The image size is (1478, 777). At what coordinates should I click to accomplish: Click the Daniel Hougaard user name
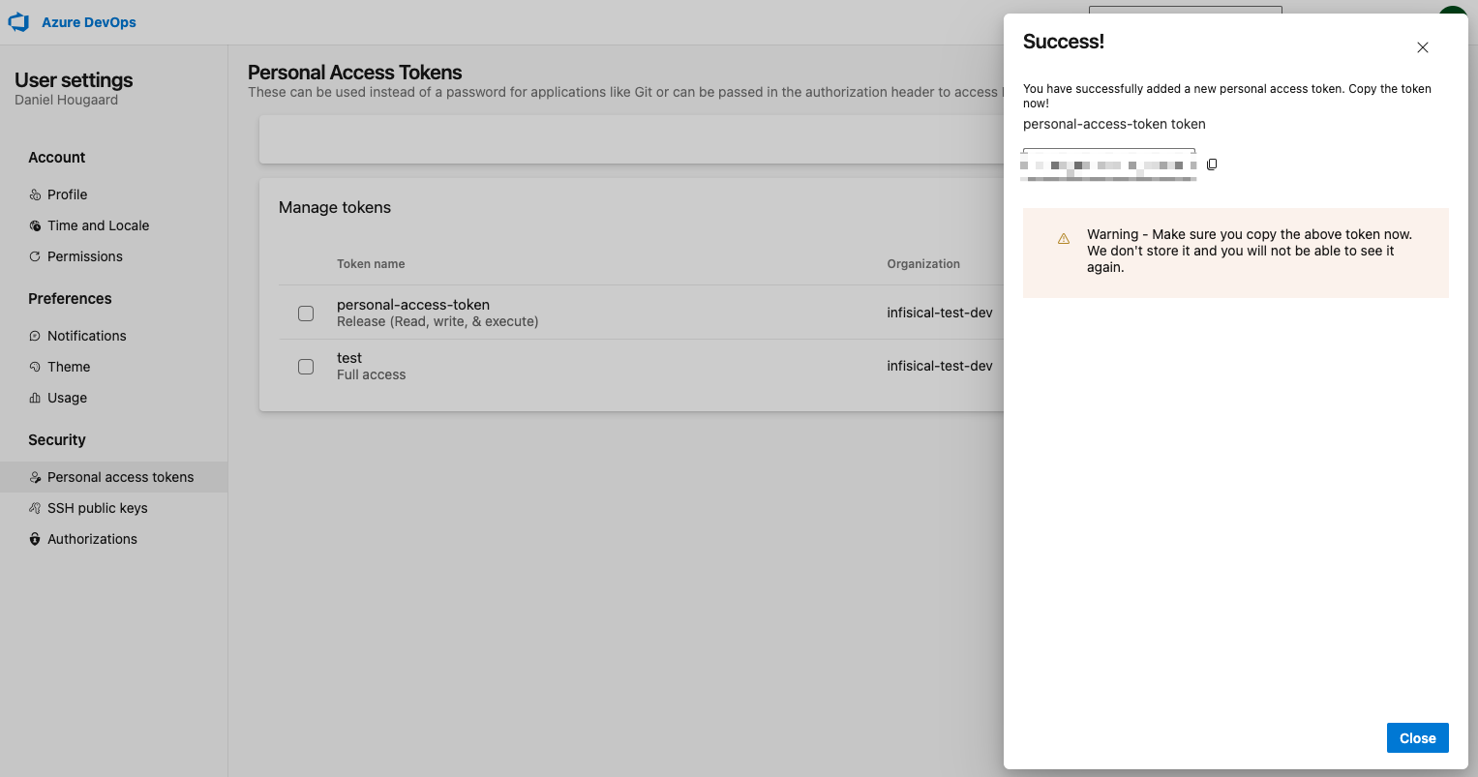point(67,100)
